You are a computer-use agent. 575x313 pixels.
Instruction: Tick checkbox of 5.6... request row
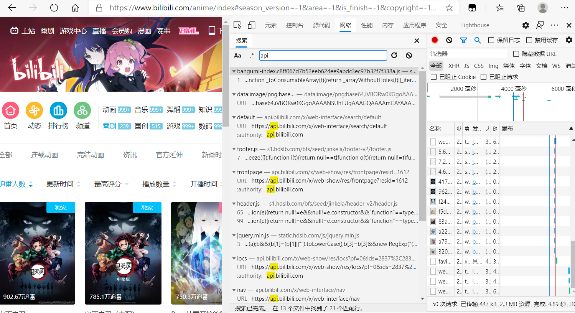433,152
